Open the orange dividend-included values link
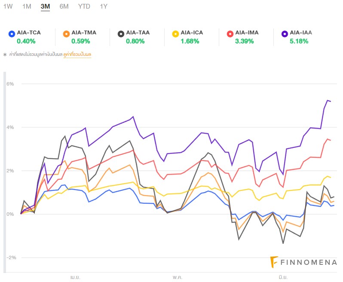The height and width of the screenshot is (282, 343). click(x=77, y=55)
